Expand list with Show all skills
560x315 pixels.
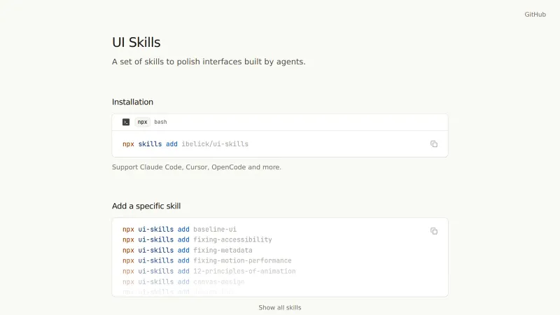280,307
